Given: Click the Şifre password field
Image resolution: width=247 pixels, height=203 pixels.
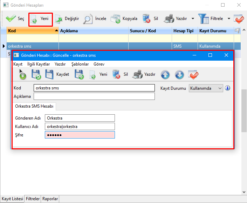Looking at the screenshot, I should pos(80,135).
